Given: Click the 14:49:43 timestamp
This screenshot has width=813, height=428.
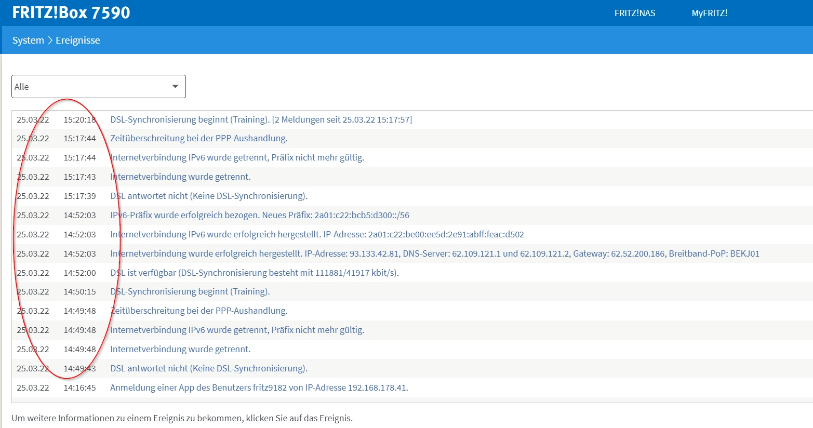Looking at the screenshot, I should tap(80, 368).
